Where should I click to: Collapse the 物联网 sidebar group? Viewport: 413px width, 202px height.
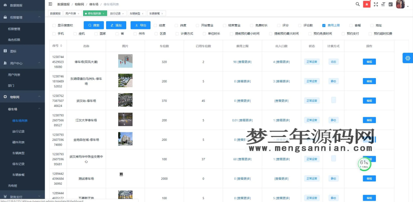pyautogui.click(x=23, y=97)
